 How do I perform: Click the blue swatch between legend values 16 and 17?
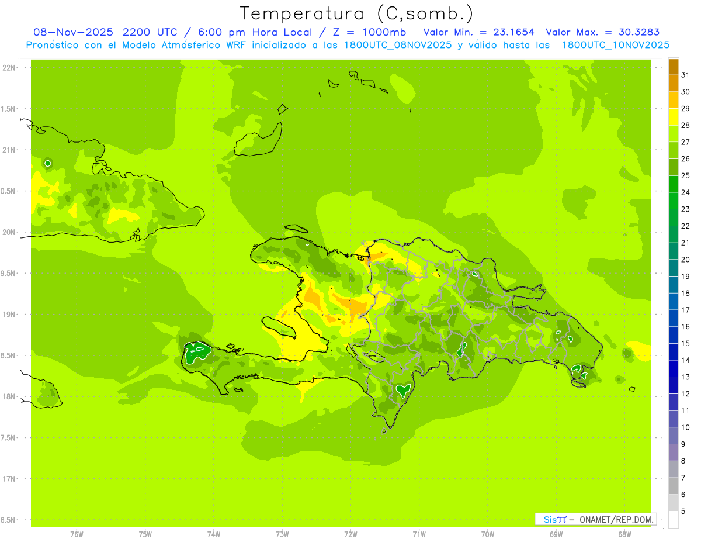point(674,318)
